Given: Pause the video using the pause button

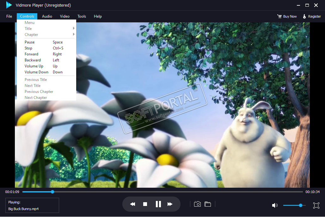Looking at the screenshot, I should tap(158, 204).
